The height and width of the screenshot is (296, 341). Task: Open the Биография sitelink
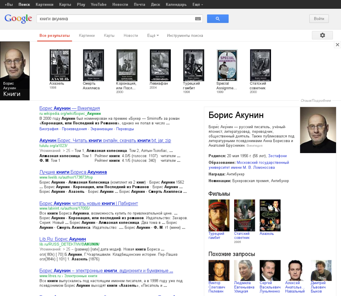click(49, 129)
